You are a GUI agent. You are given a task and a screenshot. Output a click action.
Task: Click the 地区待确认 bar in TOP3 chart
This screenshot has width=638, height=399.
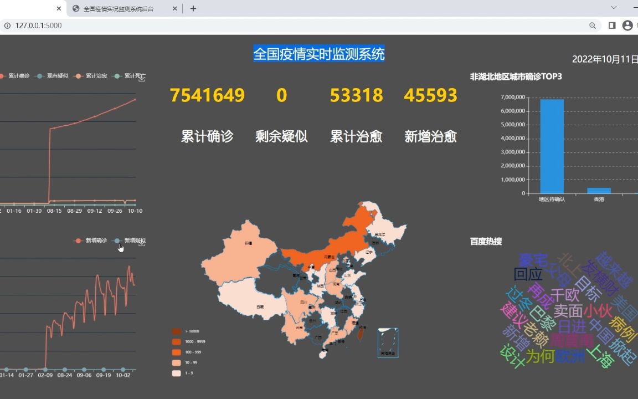pos(552,146)
